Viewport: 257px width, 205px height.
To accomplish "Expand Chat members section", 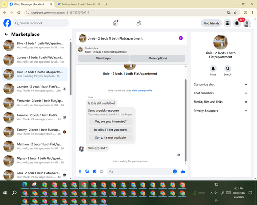I will [x=221, y=93].
